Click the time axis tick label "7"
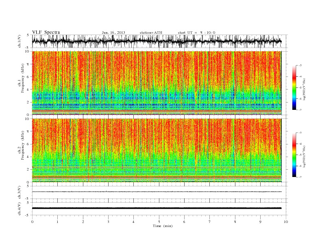Screen dimensions: 322x249 pyautogui.click(x=210, y=222)
